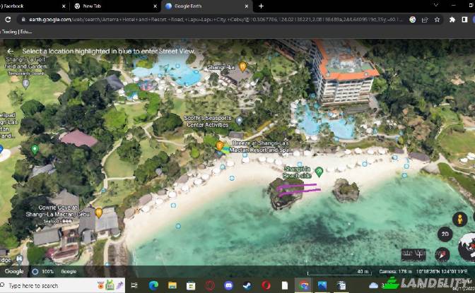
Task: Select the Shangri-La Beach side green marker
Action: (x=319, y=172)
